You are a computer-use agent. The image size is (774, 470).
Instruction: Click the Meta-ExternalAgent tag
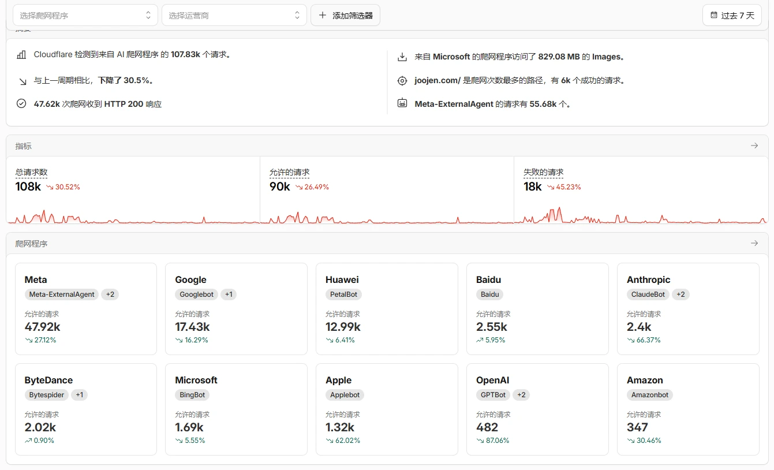pyautogui.click(x=62, y=294)
